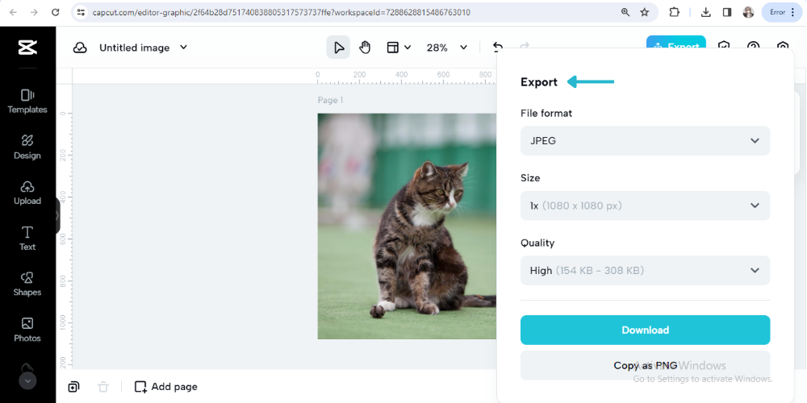The image size is (807, 403).
Task: Click the site information icon in address bar
Action: tap(81, 12)
